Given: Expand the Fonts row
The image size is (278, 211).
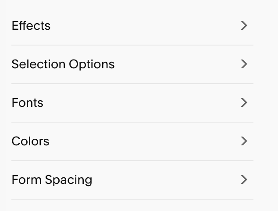Looking at the screenshot, I should [x=132, y=103].
